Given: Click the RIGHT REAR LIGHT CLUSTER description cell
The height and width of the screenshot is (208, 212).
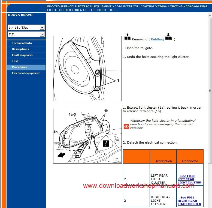Looking at the screenshot, I should 163,196.
